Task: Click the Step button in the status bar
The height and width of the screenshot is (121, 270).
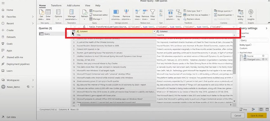Action: click(x=244, y=109)
